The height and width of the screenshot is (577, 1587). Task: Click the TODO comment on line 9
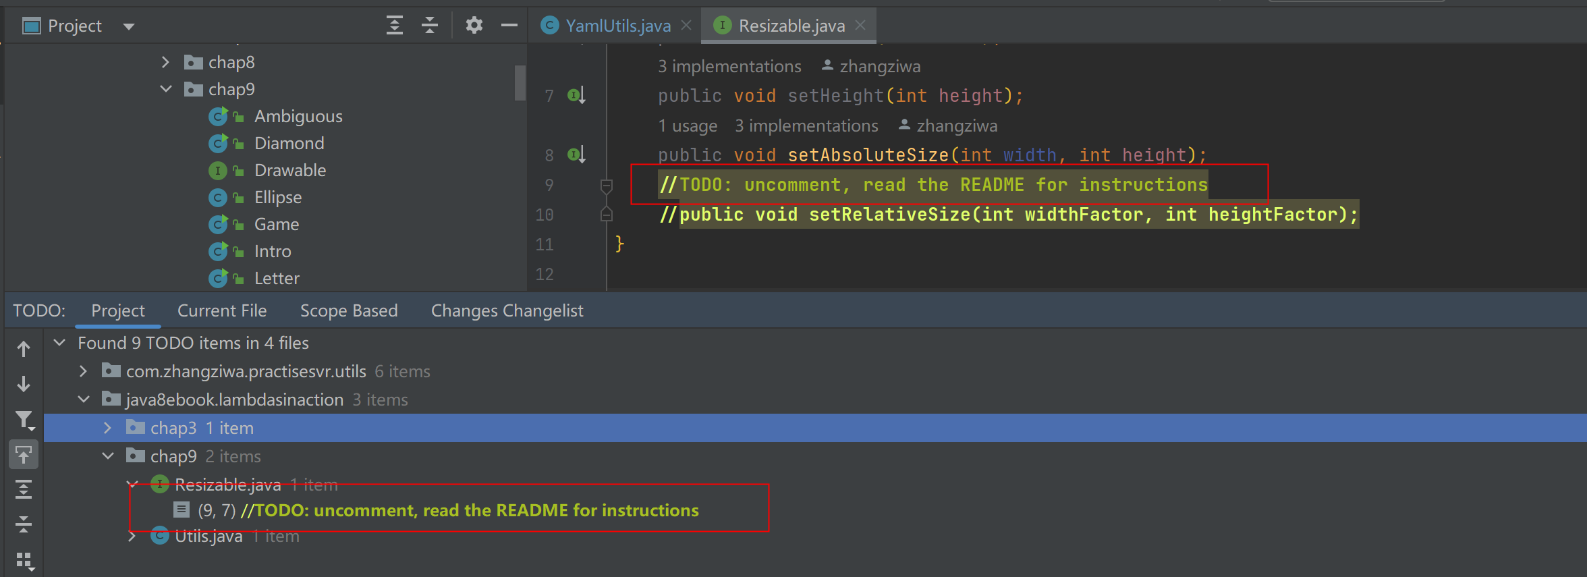pyautogui.click(x=933, y=185)
